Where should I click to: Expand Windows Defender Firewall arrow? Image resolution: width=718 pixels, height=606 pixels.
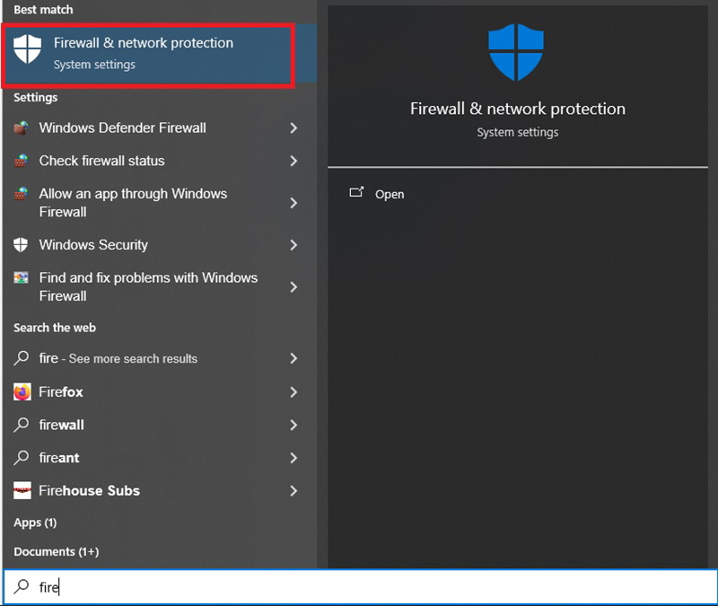click(293, 127)
